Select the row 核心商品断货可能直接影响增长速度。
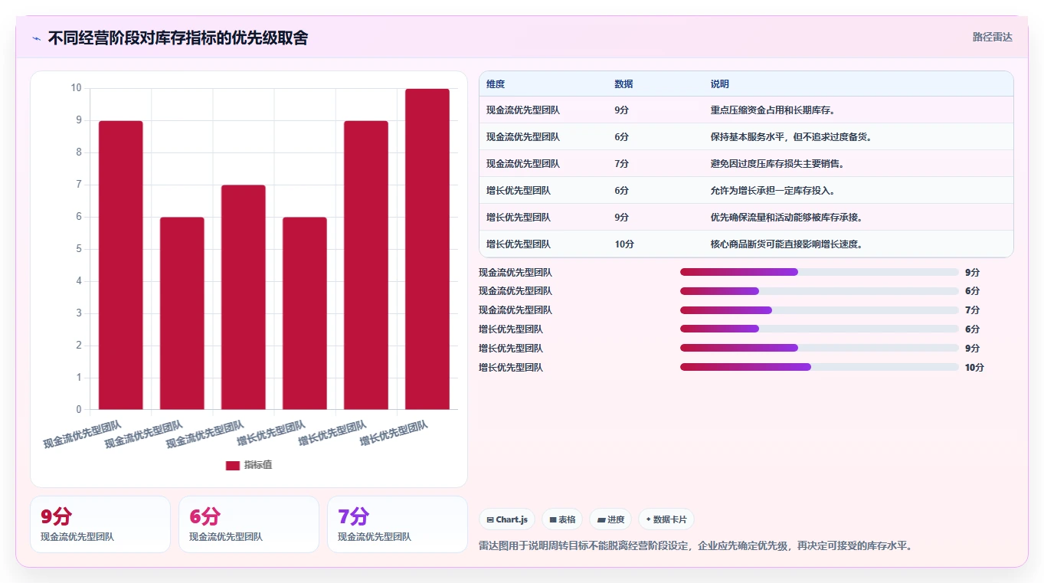The height and width of the screenshot is (583, 1044). click(x=746, y=244)
